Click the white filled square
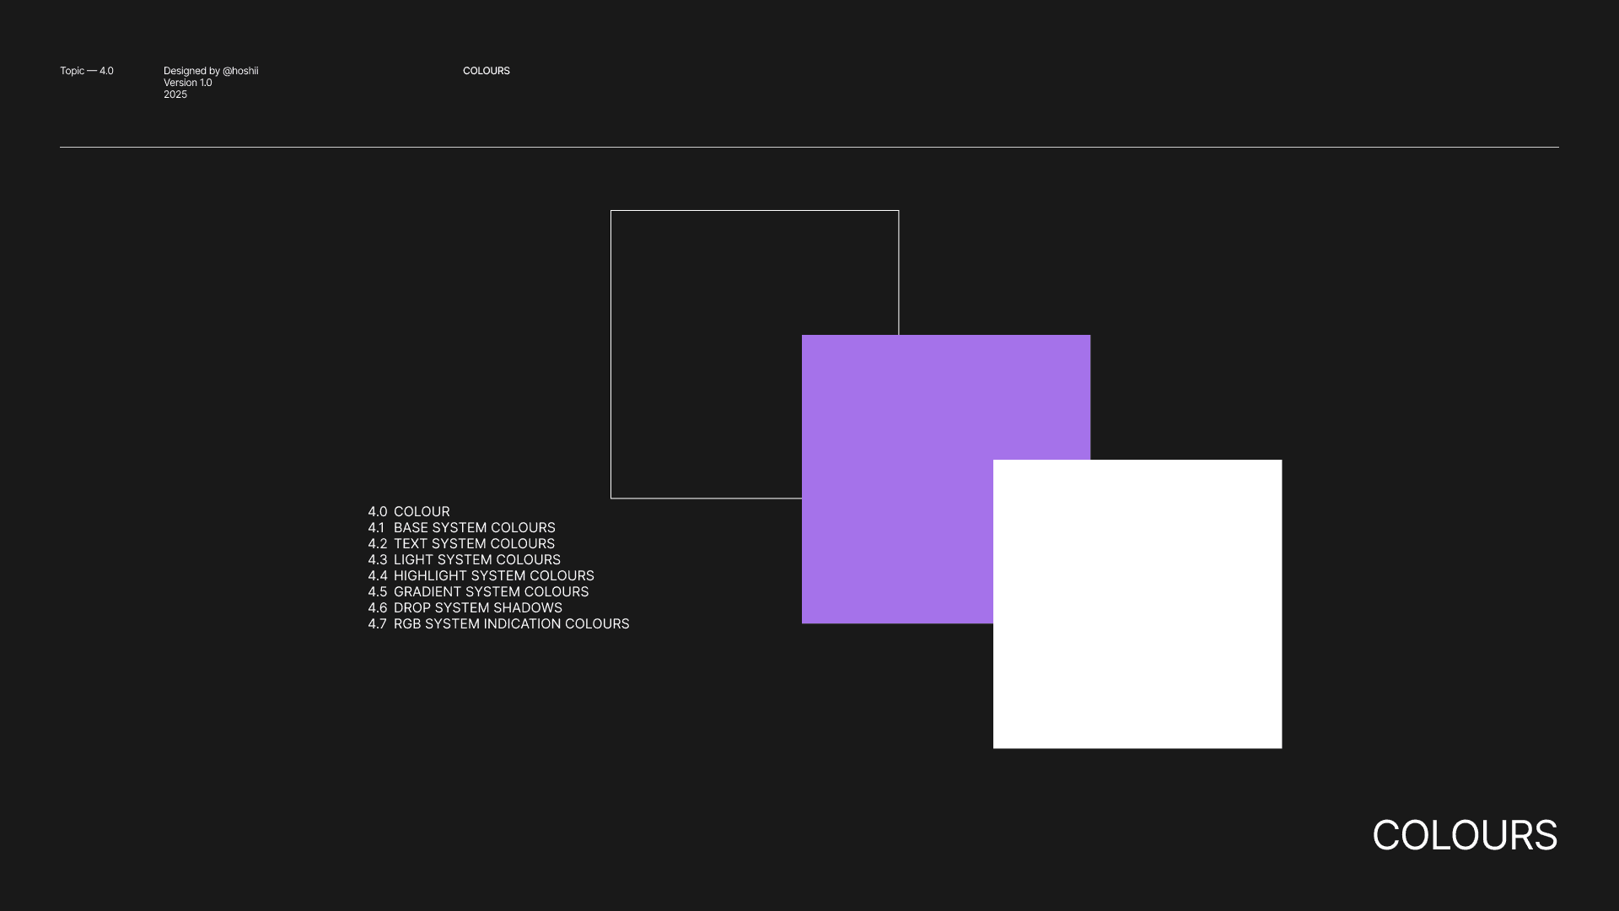The width and height of the screenshot is (1619, 911). pos(1138,604)
